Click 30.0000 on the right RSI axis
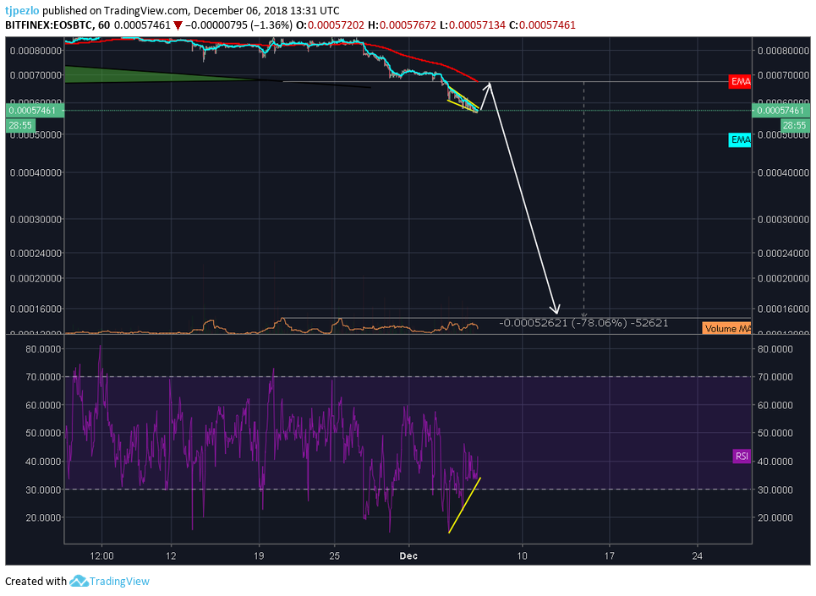816x596 pixels. coord(775,490)
